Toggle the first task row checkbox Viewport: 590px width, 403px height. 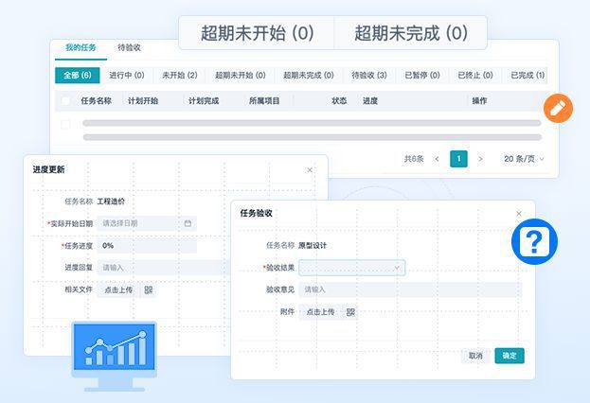coord(65,124)
